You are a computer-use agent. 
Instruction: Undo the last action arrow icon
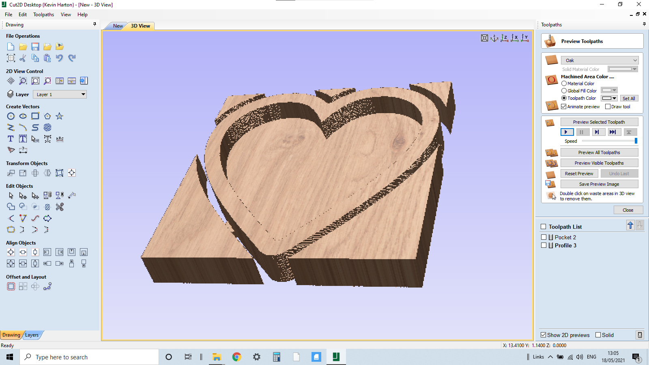60,58
